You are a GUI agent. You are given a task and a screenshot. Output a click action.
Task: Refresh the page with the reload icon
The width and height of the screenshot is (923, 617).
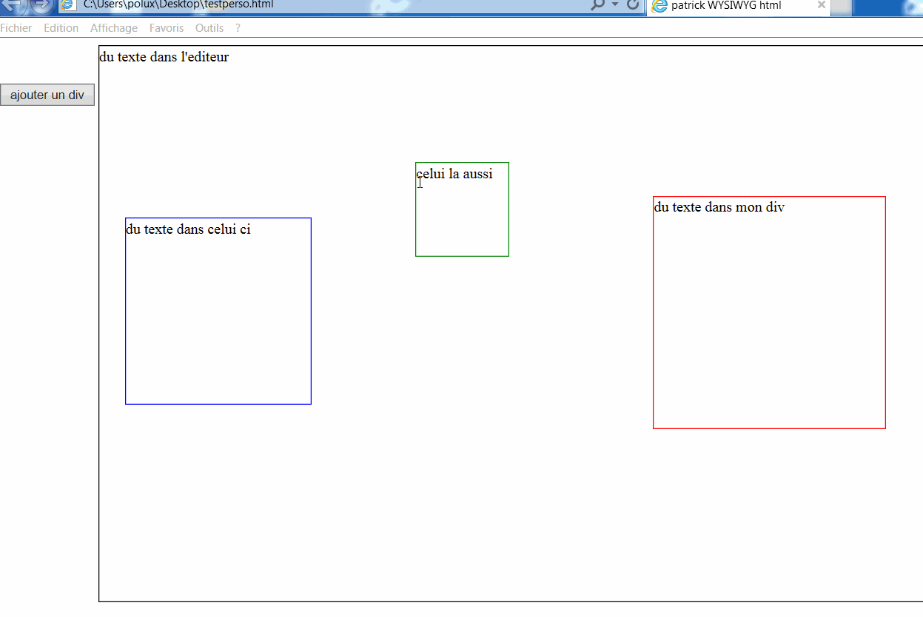tap(633, 5)
